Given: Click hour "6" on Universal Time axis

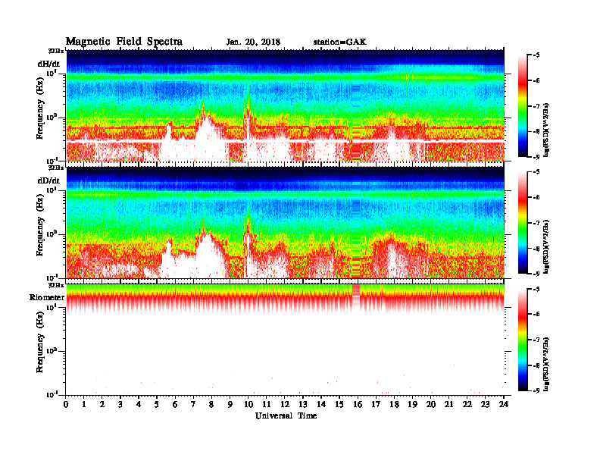Looking at the screenshot, I should click(x=176, y=405).
